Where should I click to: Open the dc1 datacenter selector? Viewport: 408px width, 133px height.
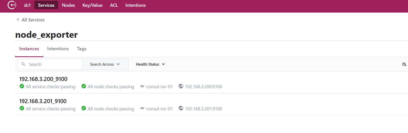[x=27, y=5]
